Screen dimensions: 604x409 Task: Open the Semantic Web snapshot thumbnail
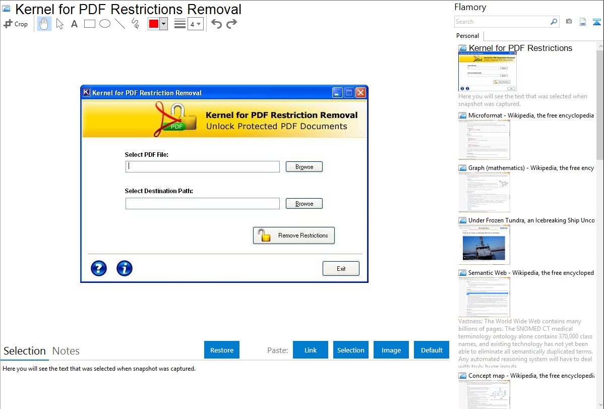pos(484,297)
